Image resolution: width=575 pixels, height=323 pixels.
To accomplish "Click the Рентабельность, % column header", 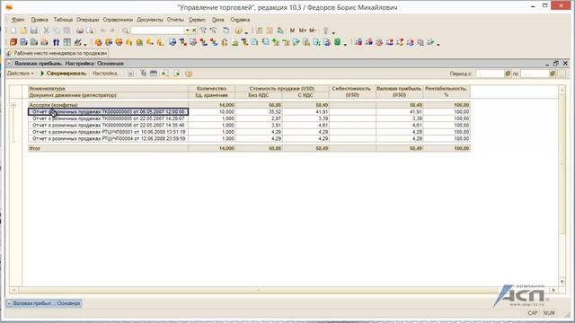I will point(446,92).
